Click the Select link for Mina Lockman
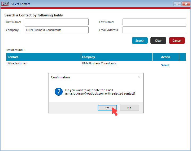Image resolution: width=191 pixels, height=151 pixels. coord(165,65)
